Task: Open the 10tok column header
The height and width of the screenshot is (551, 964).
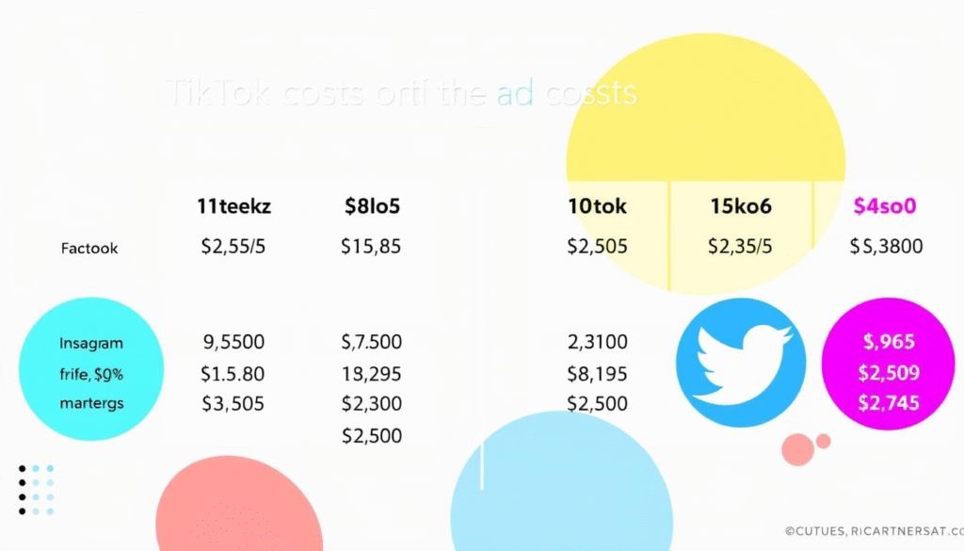Action: tap(597, 206)
